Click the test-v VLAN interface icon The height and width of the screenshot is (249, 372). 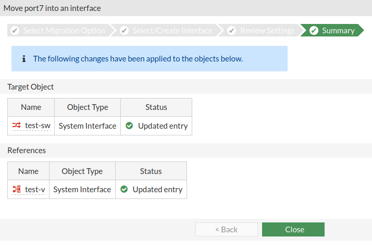(x=17, y=189)
